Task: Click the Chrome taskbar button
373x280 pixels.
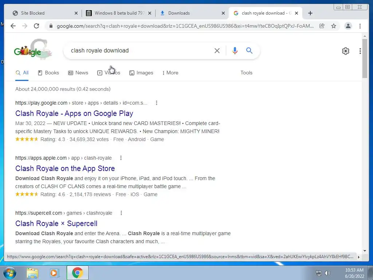Action: tap(77, 273)
